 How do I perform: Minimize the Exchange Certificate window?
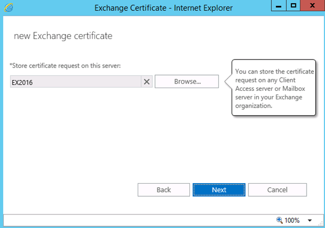(x=279, y=5)
